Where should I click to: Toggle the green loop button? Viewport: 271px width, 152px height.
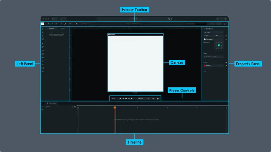(135, 98)
